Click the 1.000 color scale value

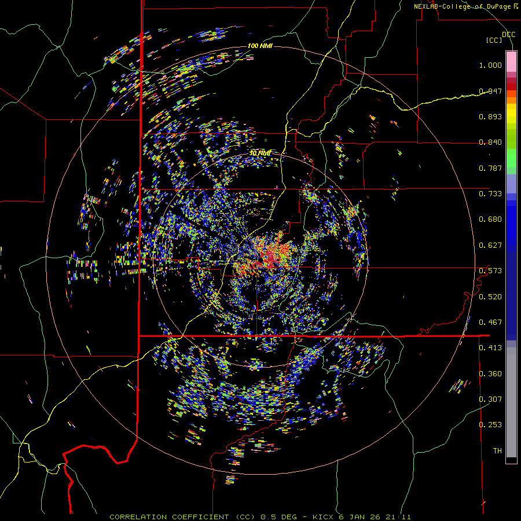[x=490, y=65]
